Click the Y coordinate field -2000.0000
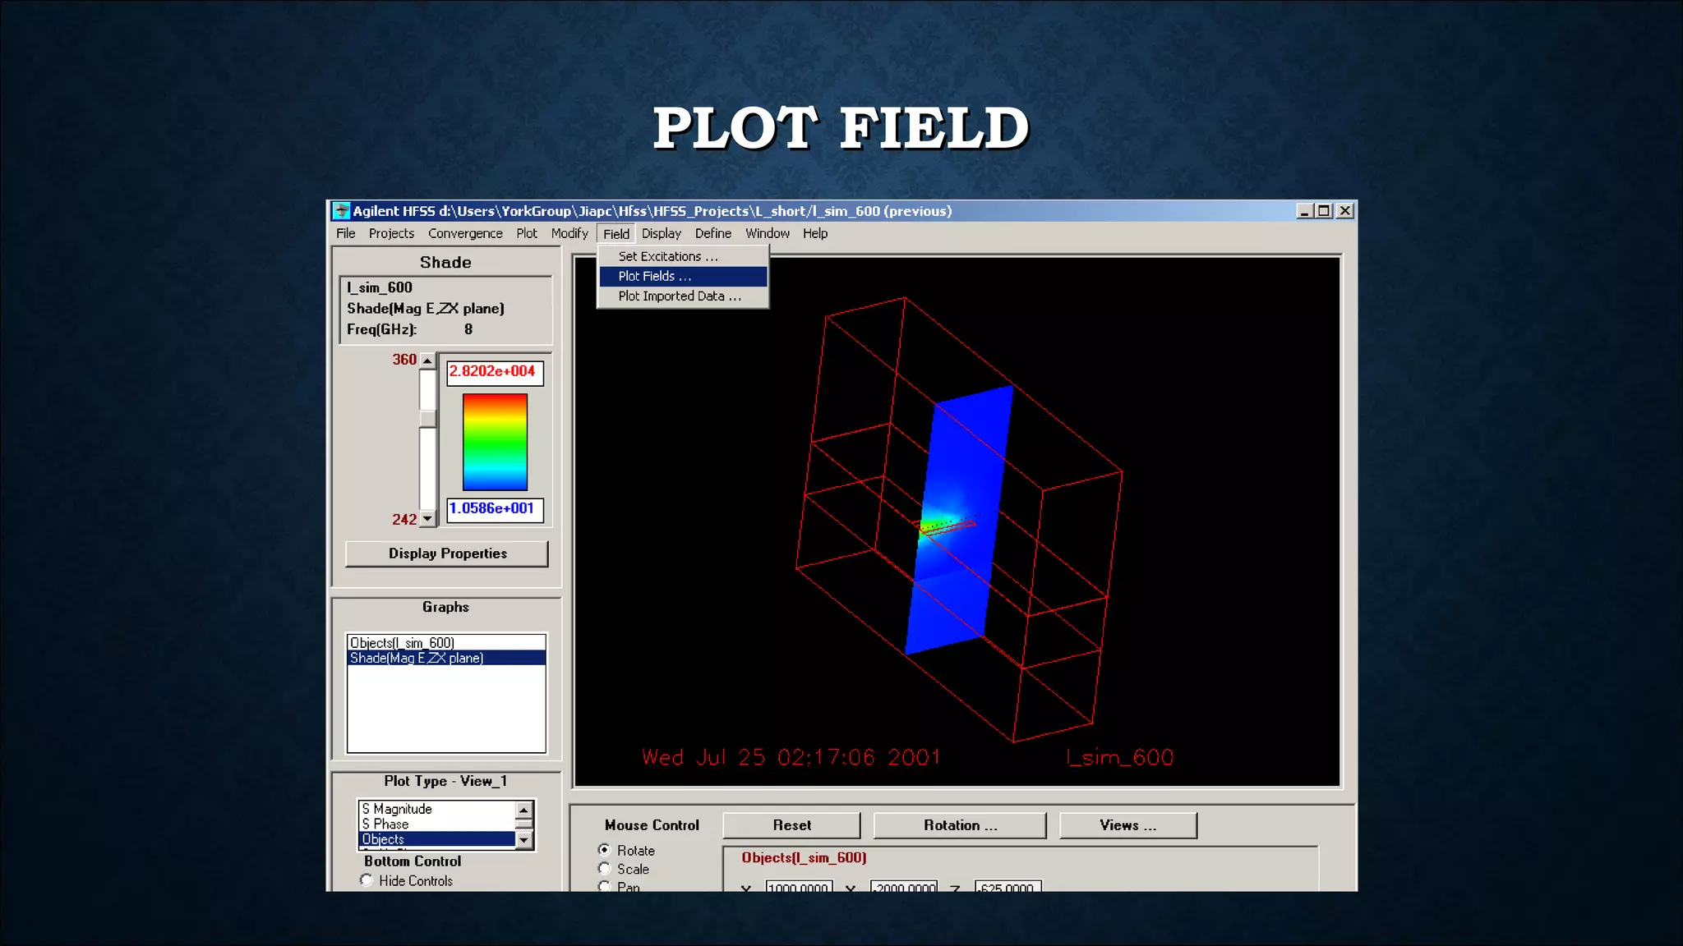The image size is (1683, 946). 904,887
